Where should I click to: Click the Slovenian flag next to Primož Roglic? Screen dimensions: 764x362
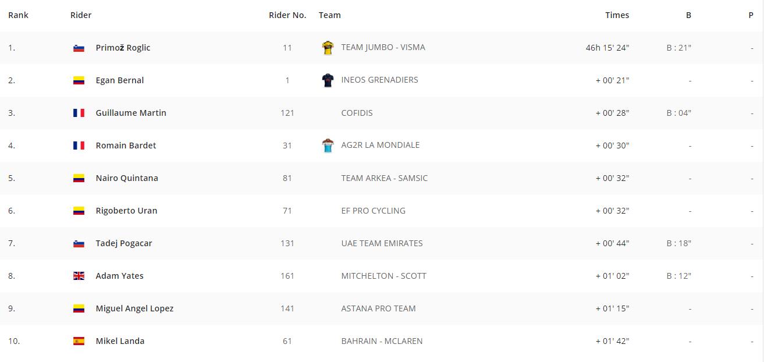79,48
